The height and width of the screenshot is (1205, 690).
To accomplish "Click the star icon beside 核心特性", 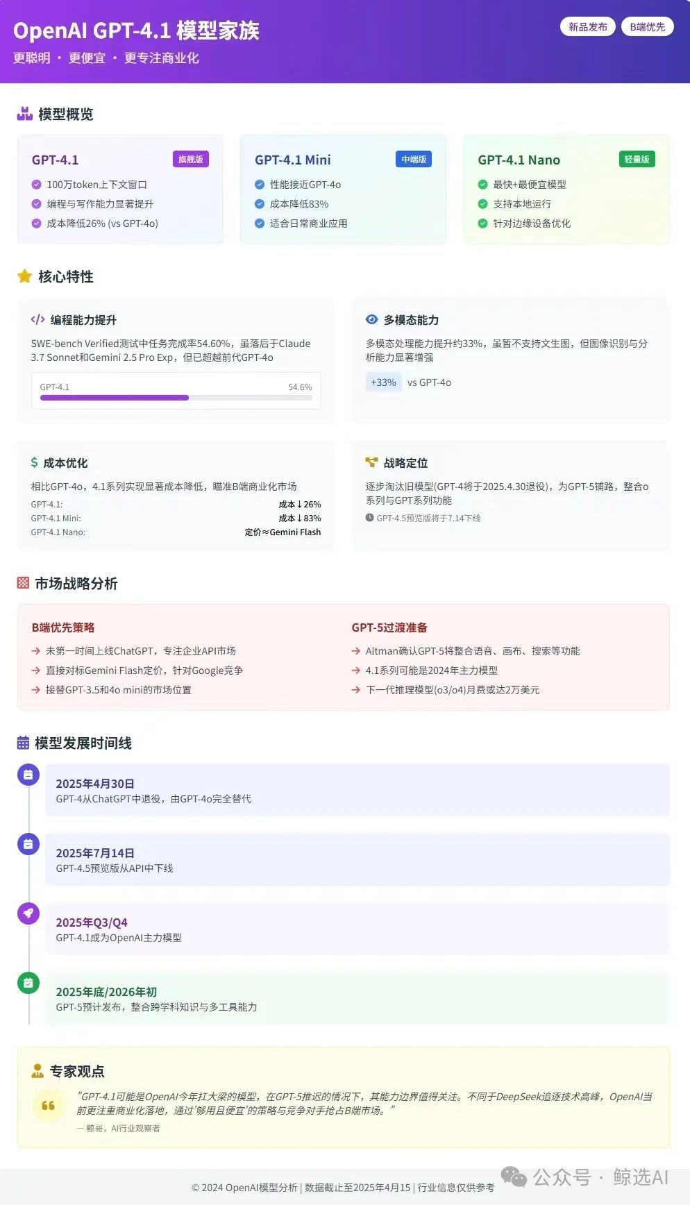I will (25, 276).
